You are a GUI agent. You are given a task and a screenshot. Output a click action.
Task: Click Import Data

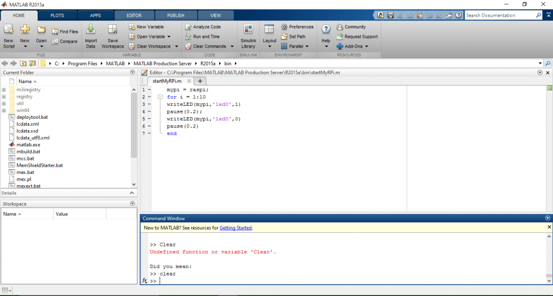91,36
